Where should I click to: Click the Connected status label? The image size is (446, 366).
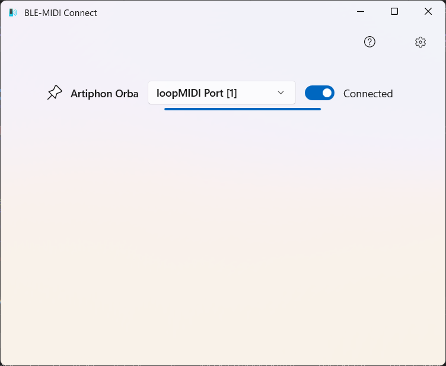(x=368, y=94)
